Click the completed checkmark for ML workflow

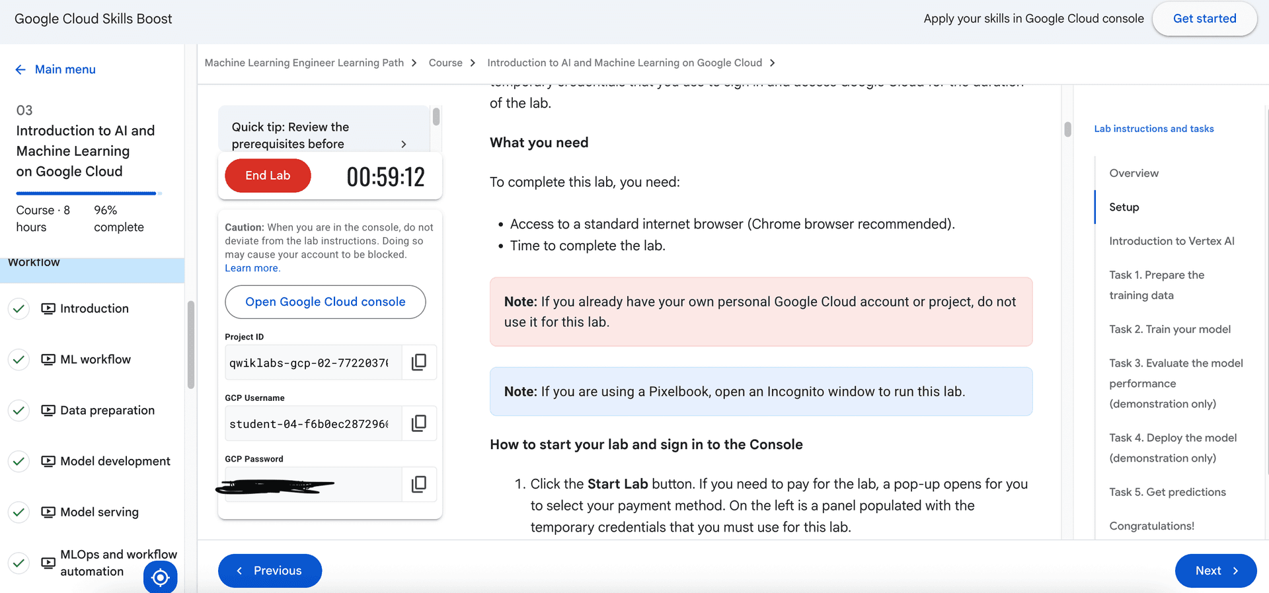click(19, 359)
